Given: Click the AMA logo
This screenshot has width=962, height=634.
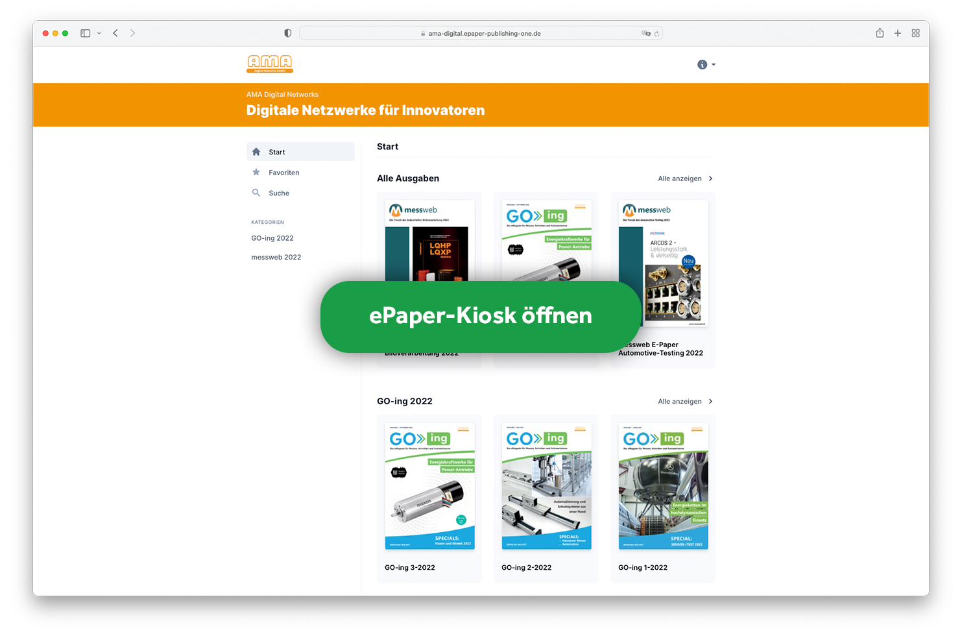Looking at the screenshot, I should click(x=270, y=64).
